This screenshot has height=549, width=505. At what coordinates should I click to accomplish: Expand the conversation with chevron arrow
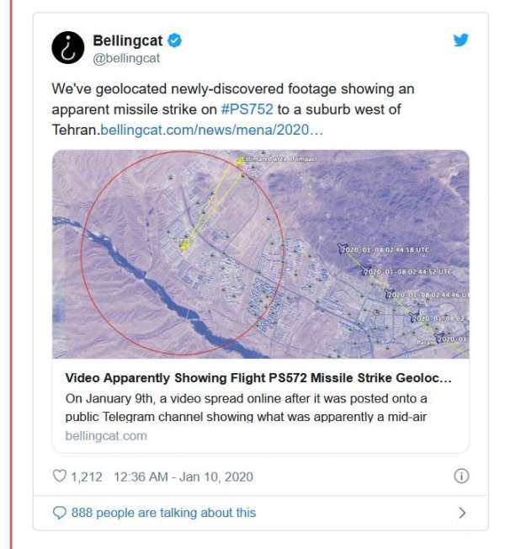[462, 513]
